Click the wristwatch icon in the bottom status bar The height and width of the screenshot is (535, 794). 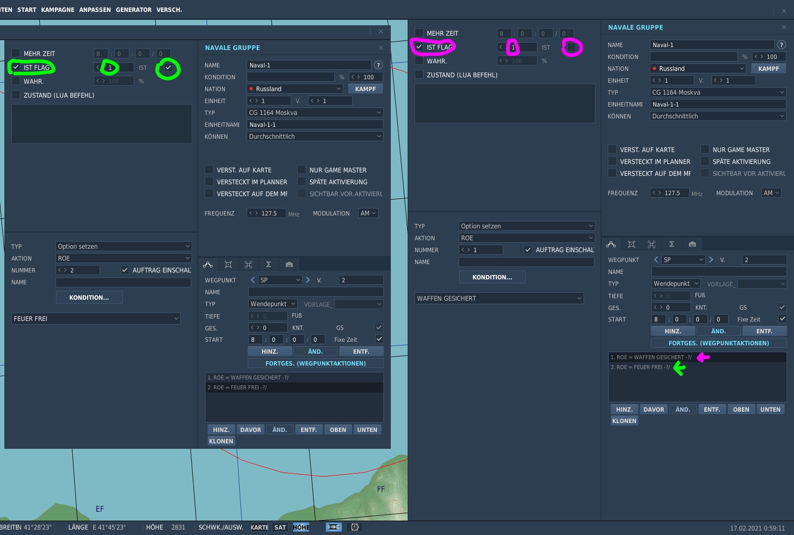coord(355,527)
